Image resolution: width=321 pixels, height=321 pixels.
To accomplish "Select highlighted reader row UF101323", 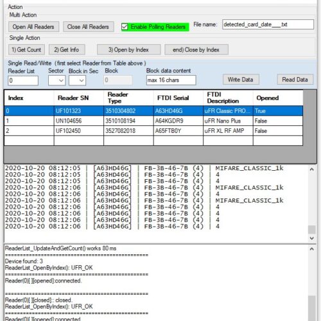I will pyautogui.click(x=153, y=111).
